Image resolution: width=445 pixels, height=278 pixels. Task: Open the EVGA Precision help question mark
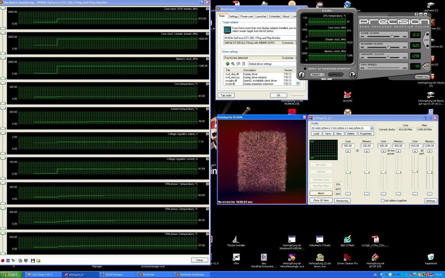tap(416, 14)
